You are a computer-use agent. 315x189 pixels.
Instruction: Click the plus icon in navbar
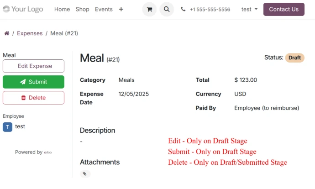point(121,9)
